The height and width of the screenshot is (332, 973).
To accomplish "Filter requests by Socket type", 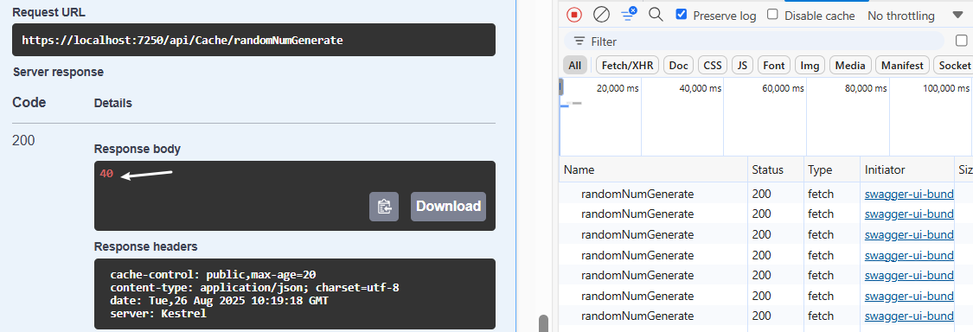I will tap(954, 65).
